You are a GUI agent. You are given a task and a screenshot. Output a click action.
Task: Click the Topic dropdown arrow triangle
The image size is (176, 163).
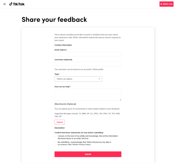click(99, 79)
